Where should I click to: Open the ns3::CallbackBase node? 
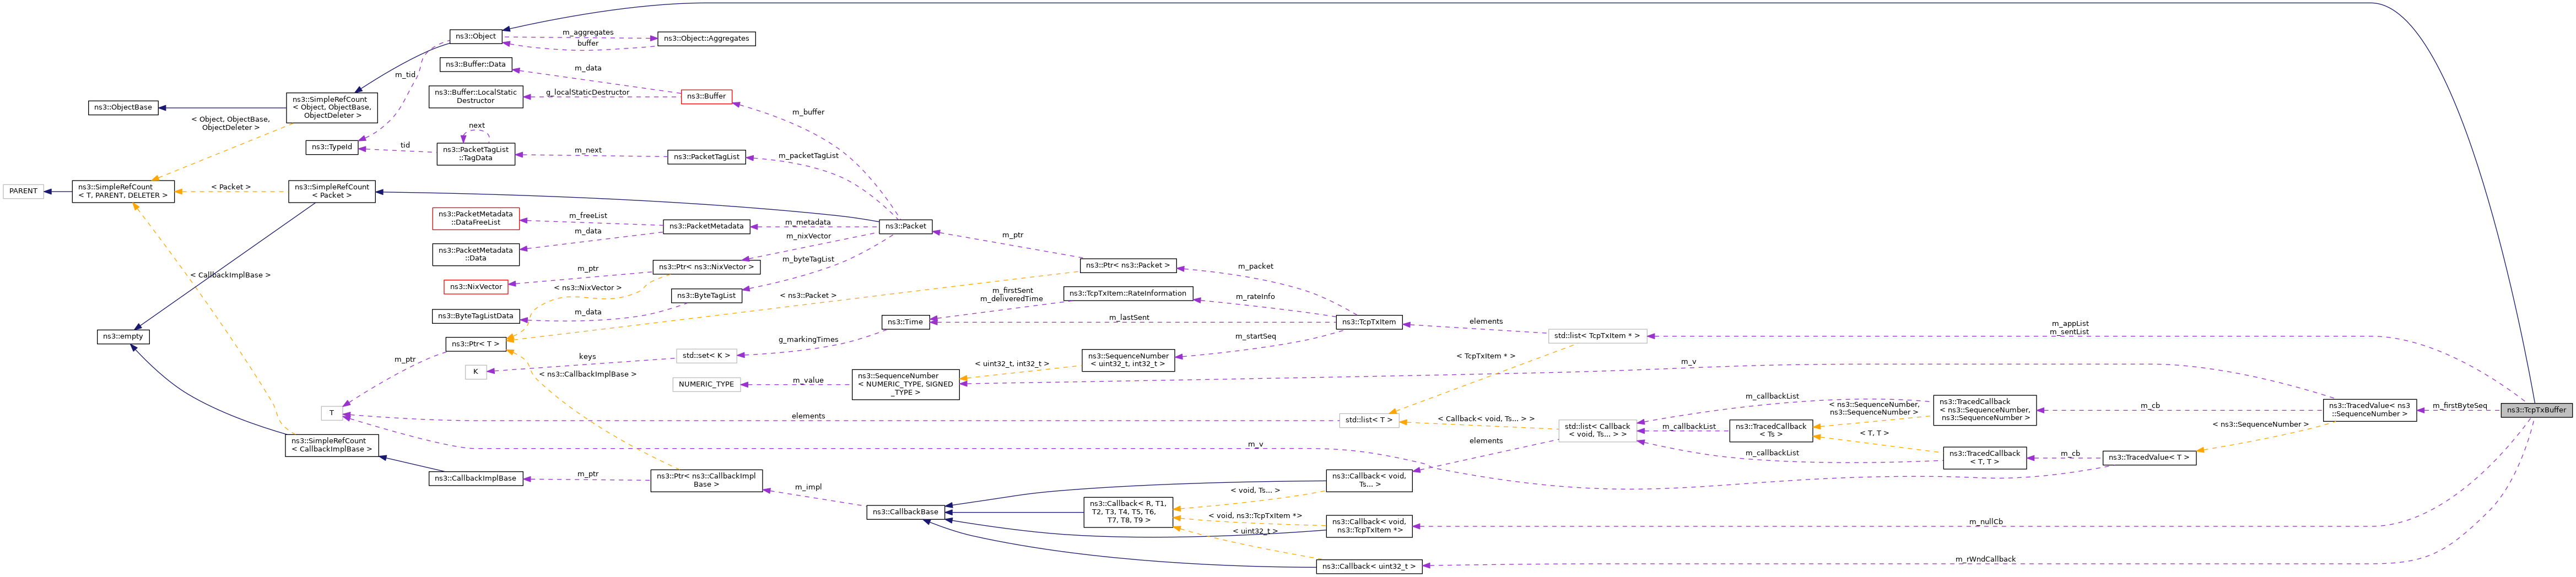(x=905, y=512)
